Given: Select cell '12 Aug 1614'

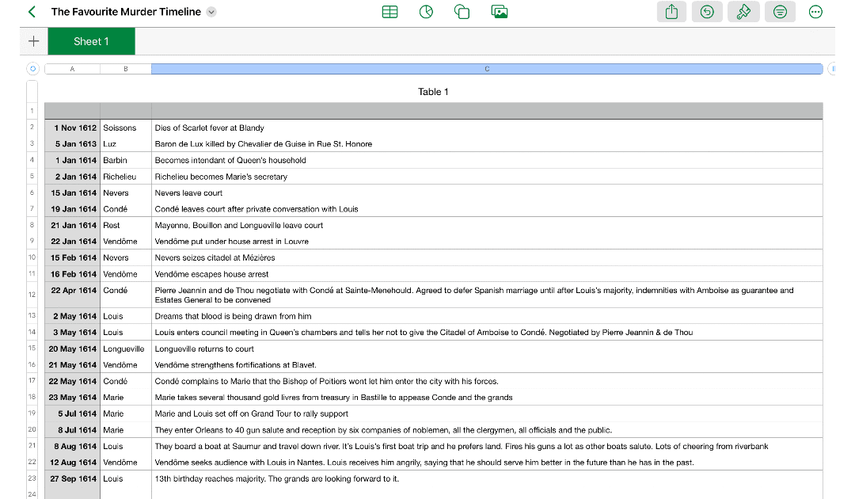Looking at the screenshot, I should point(72,463).
